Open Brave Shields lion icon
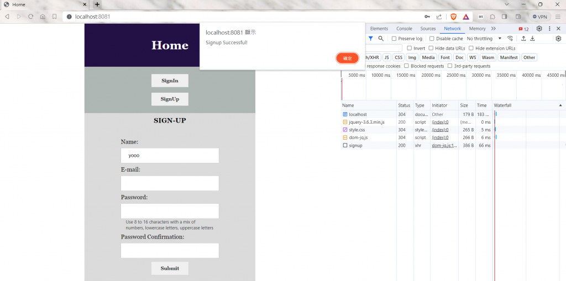This screenshot has height=281, width=566. [x=453, y=17]
